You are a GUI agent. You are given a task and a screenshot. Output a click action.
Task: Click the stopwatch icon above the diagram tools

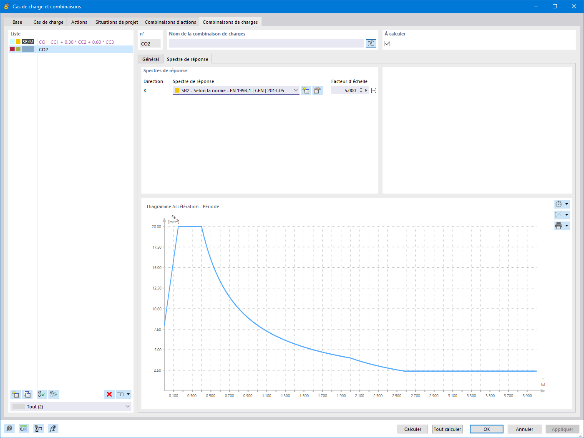559,204
